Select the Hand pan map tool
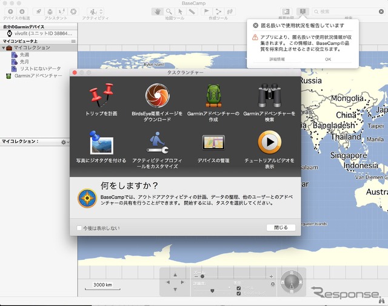 pyautogui.click(x=158, y=12)
